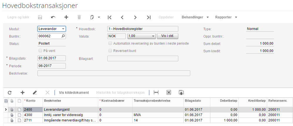
Task: Click fit-to-width columns icon in grid toolbar
Action: (156, 92)
